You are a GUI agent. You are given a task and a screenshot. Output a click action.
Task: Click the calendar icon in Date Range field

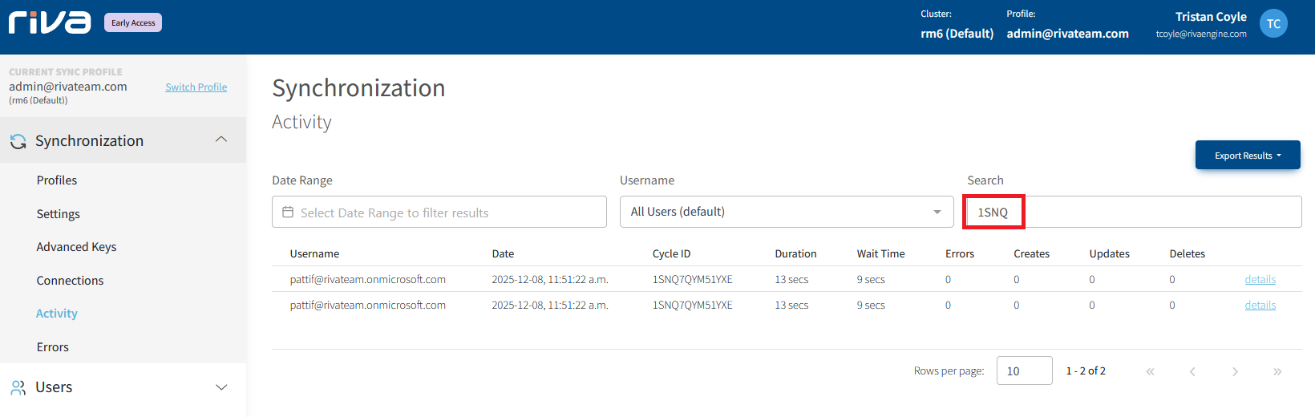(x=288, y=213)
